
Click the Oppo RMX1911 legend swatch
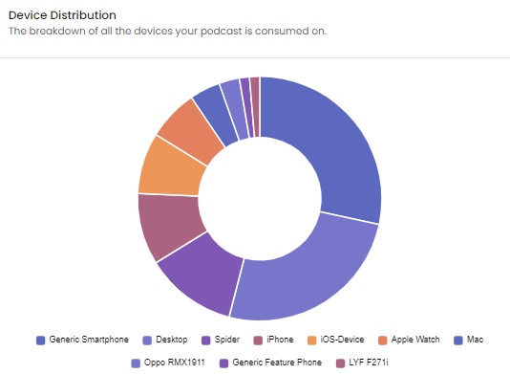[x=136, y=363]
